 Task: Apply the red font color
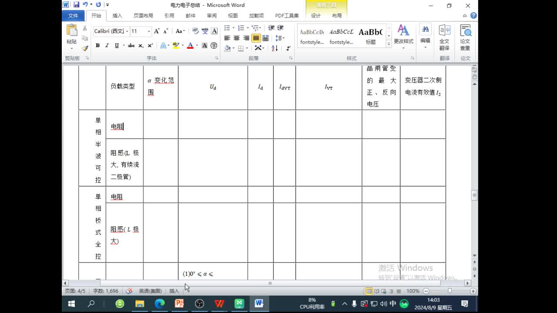click(x=190, y=46)
